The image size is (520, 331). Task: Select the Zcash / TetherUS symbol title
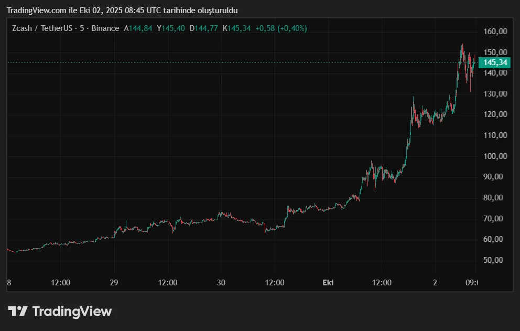(x=41, y=28)
